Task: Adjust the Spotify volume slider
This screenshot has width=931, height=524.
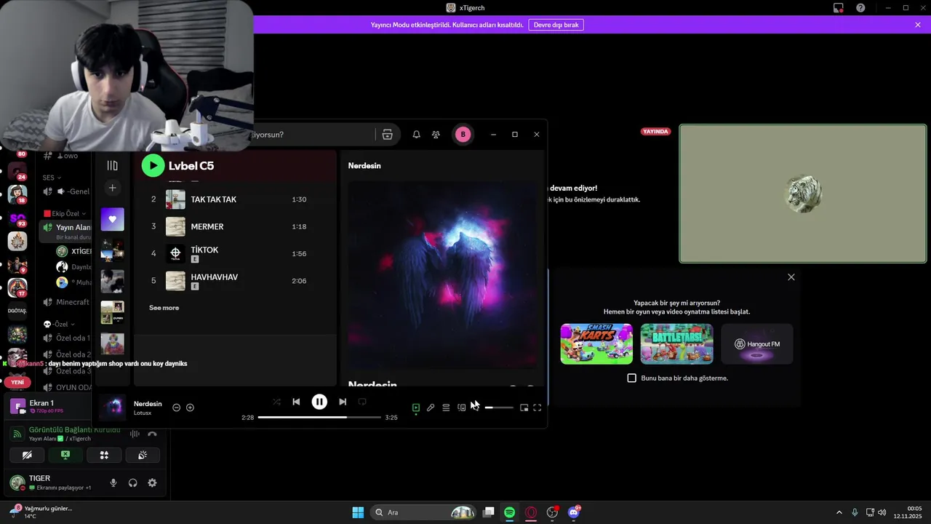Action: (499, 408)
